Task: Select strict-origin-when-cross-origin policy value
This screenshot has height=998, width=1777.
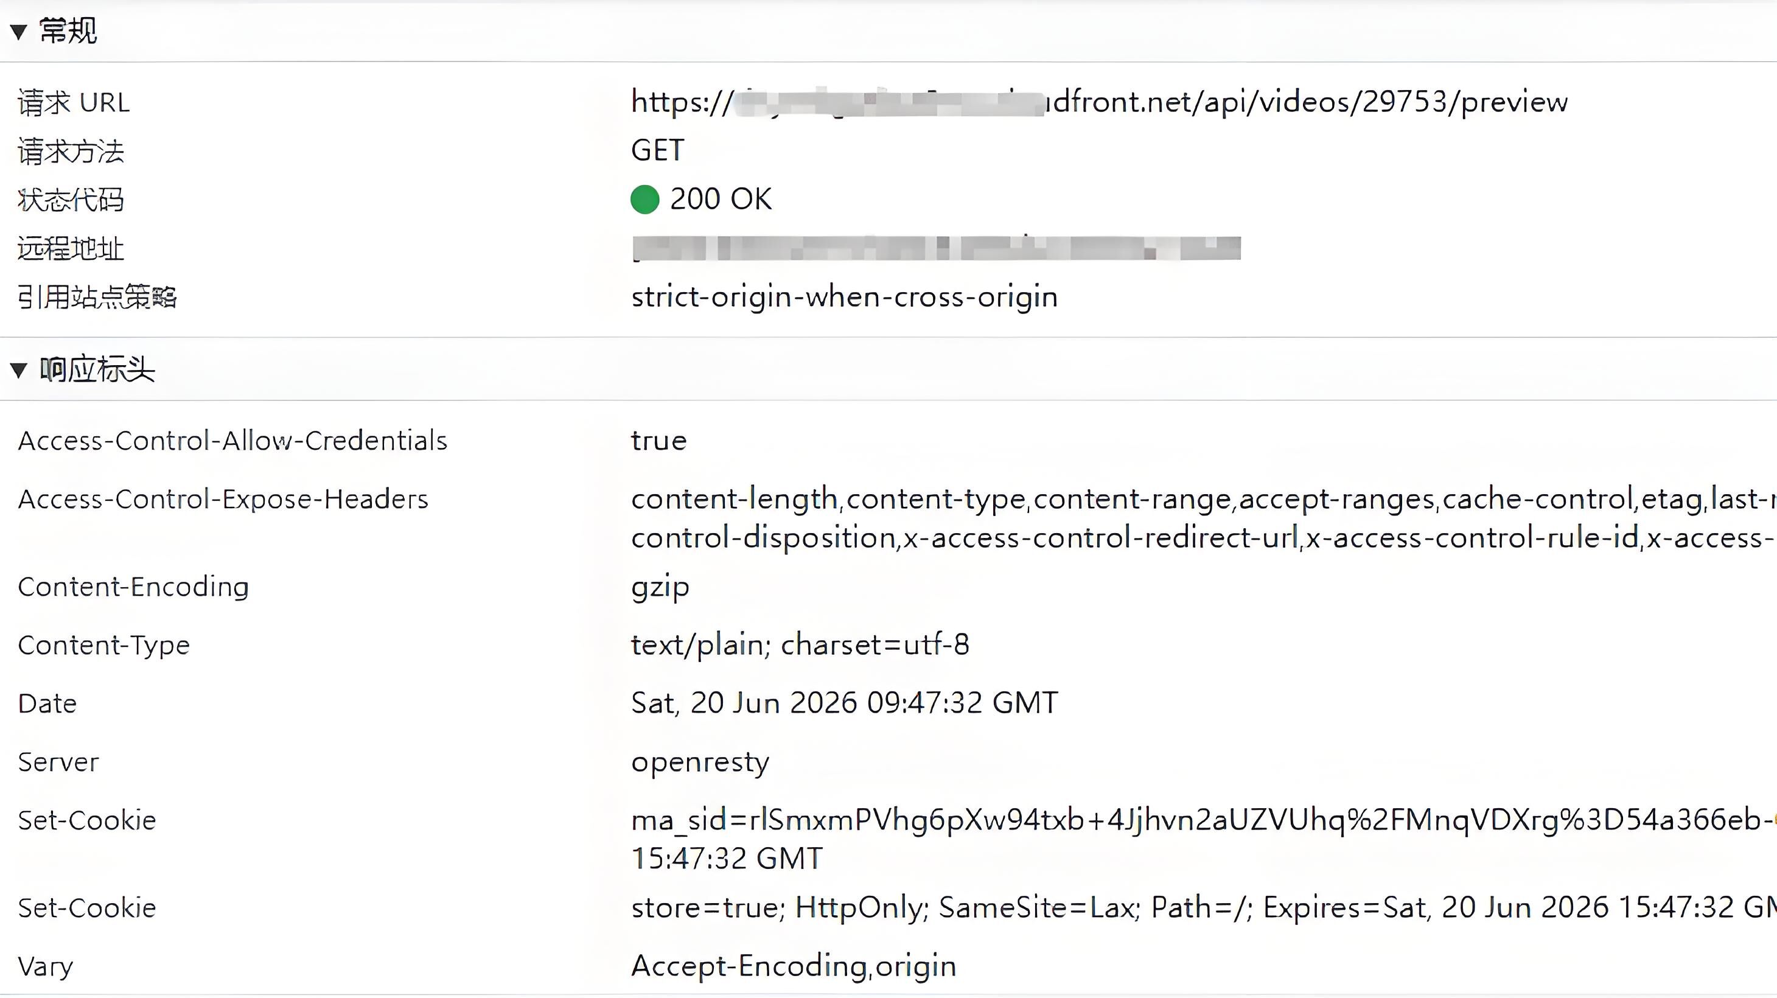Action: [x=844, y=297]
